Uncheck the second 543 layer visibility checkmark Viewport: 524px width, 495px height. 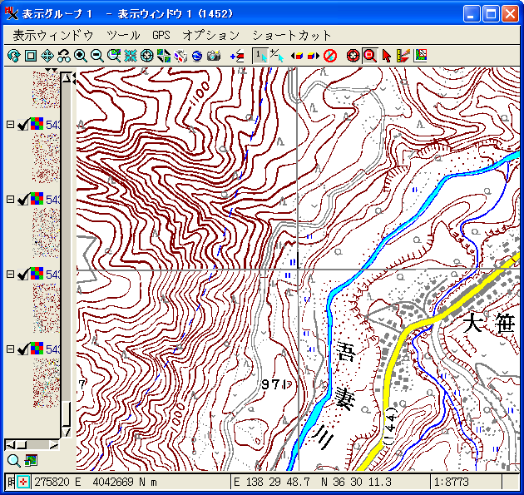click(x=22, y=200)
